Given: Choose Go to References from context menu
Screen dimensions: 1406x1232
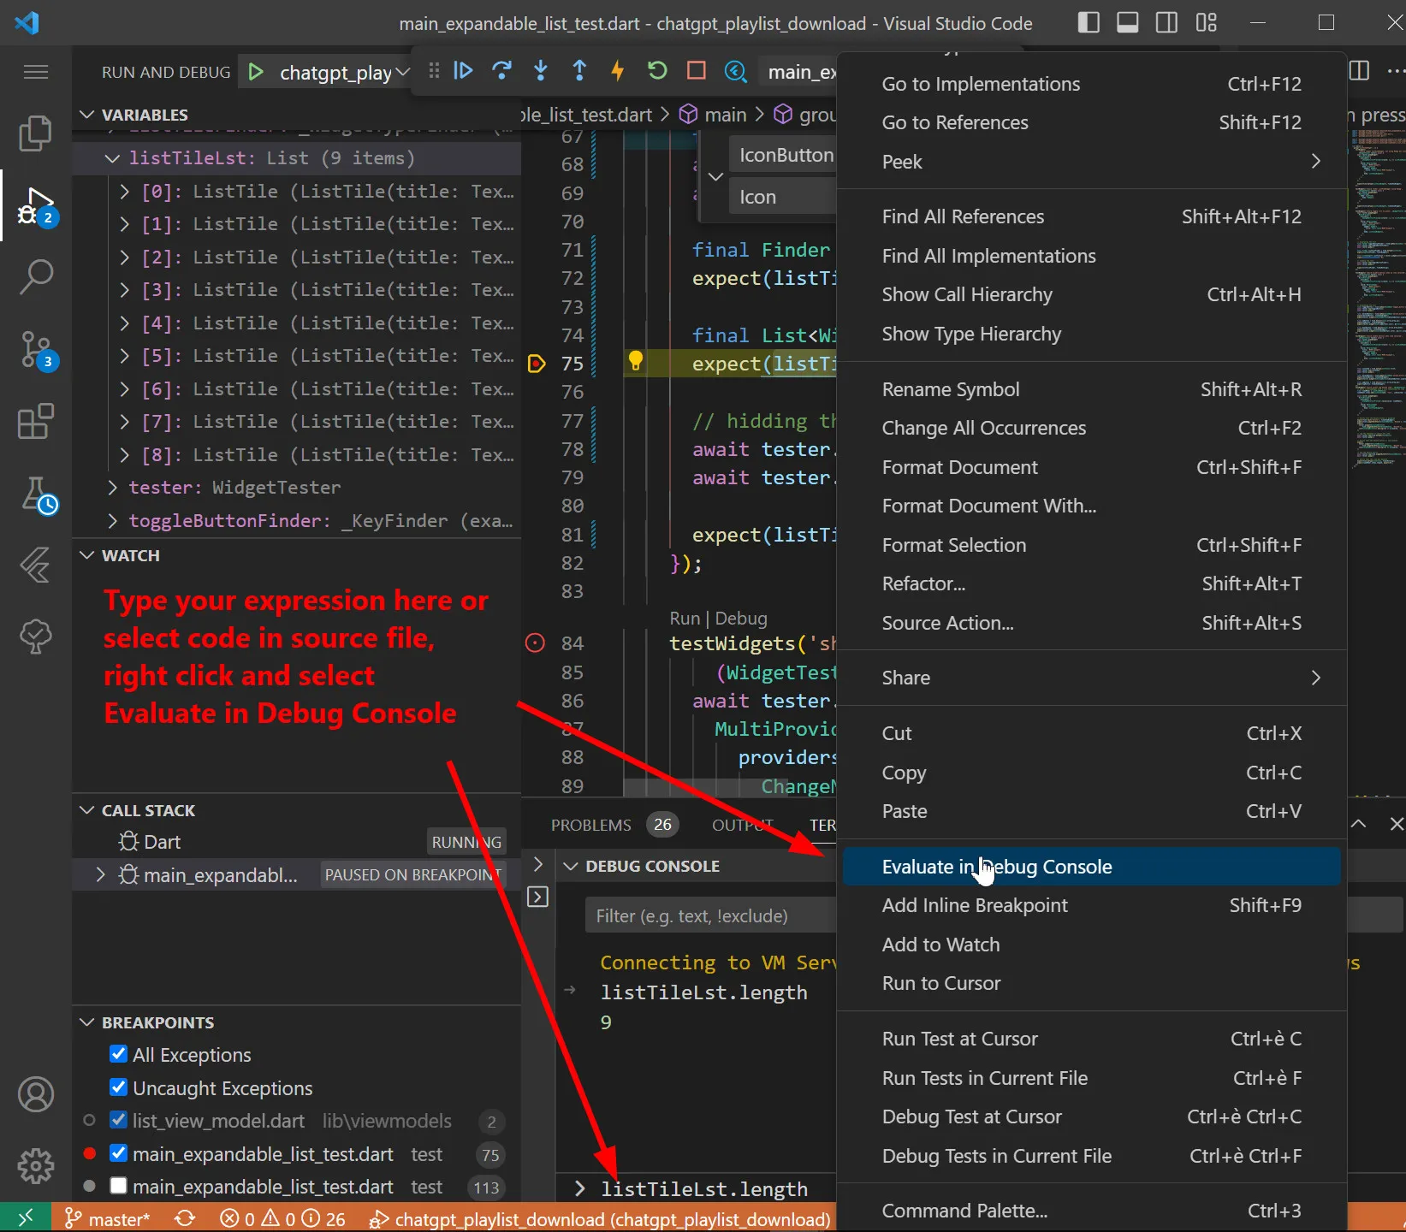Looking at the screenshot, I should coord(1091,122).
